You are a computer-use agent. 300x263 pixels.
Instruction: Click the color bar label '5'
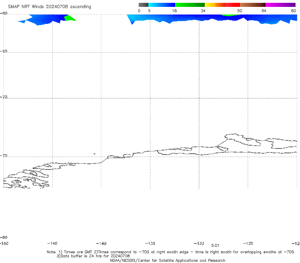pyautogui.click(x=149, y=11)
